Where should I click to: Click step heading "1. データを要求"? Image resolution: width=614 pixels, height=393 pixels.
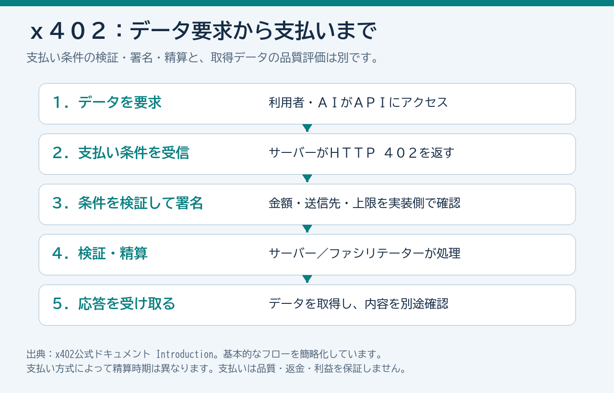[x=107, y=103]
